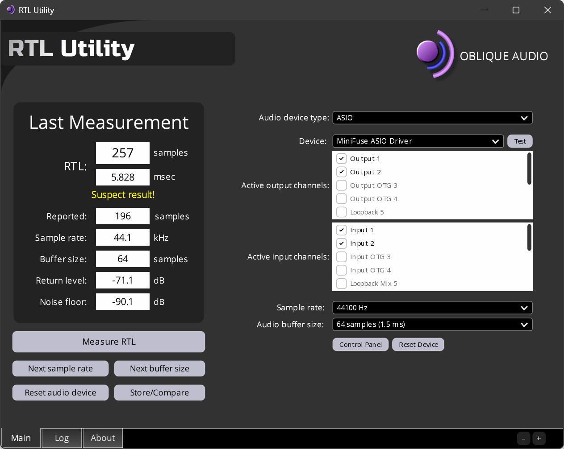This screenshot has width=564, height=449.
Task: Click the minus zoom-out button
Action: [x=523, y=438]
